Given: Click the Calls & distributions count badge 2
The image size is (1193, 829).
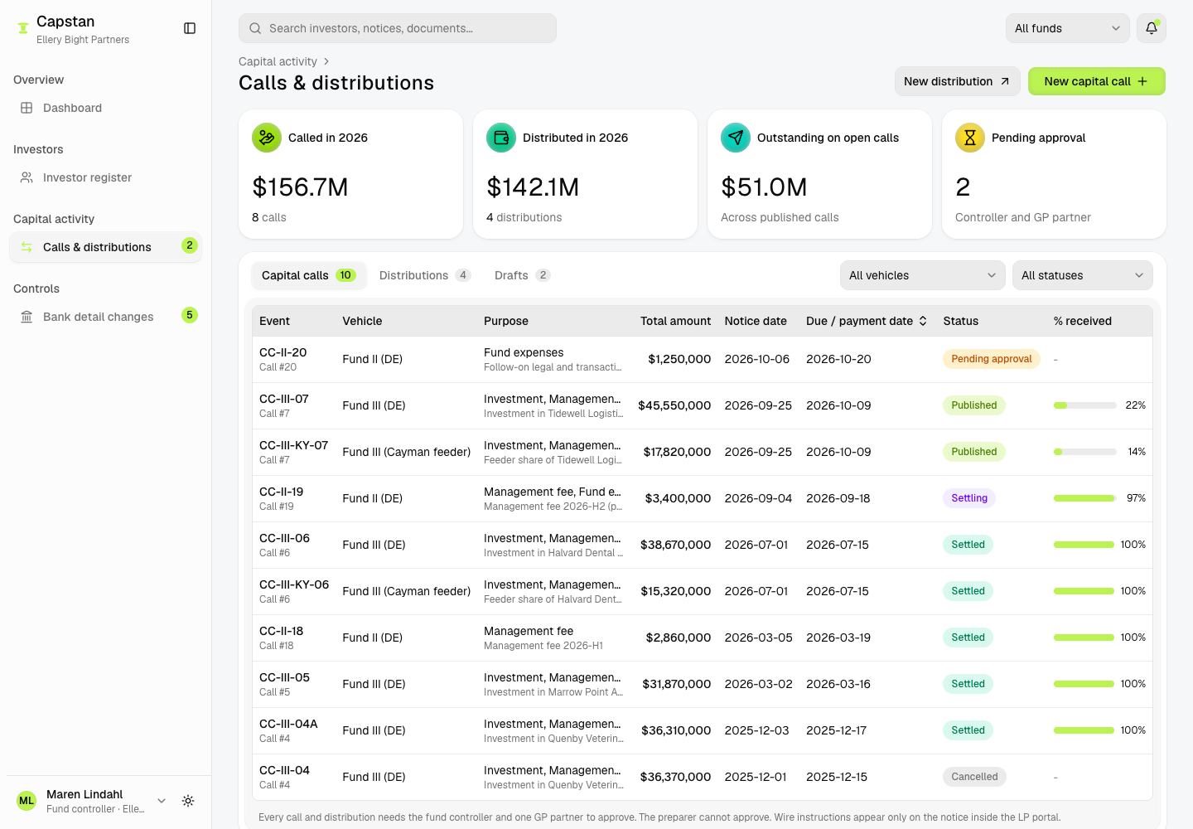Looking at the screenshot, I should [190, 245].
